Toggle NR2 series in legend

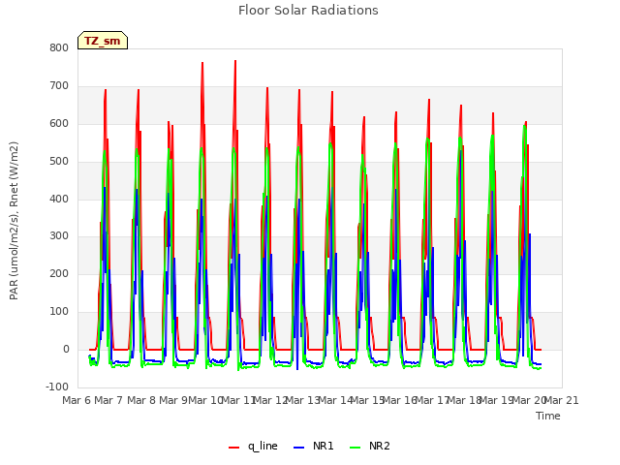(370, 446)
